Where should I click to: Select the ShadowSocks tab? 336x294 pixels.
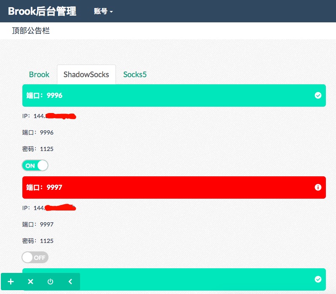click(86, 74)
